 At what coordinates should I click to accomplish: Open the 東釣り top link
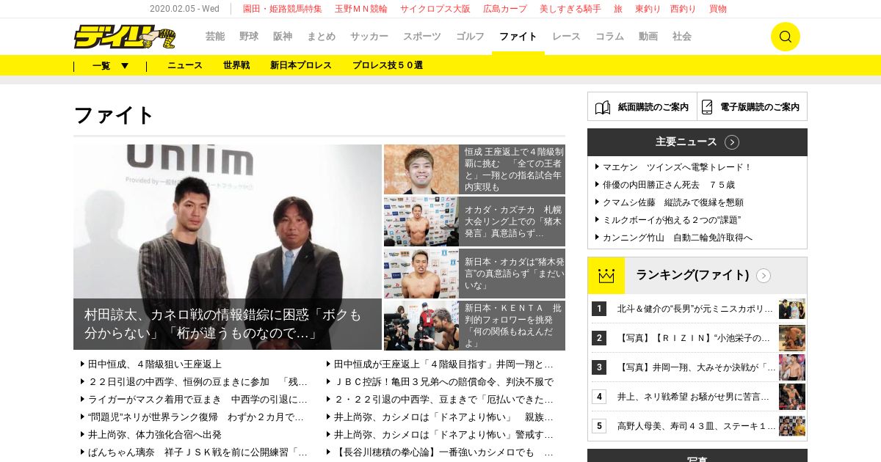(648, 9)
